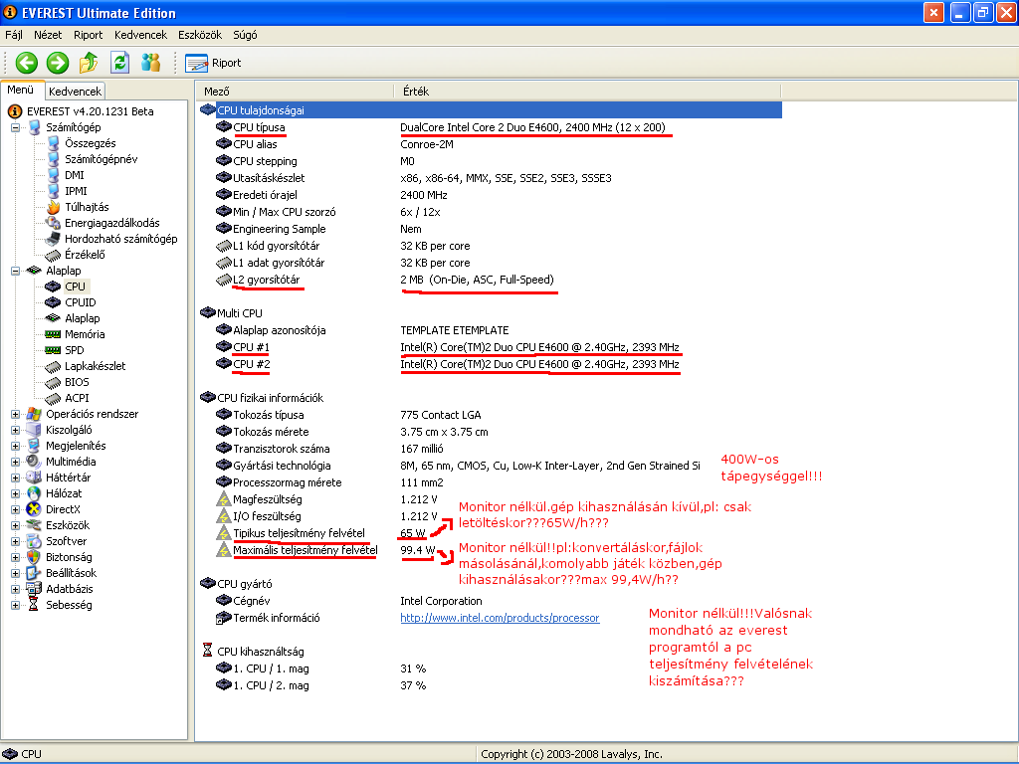The width and height of the screenshot is (1019, 764).
Task: Select the Összegzés tree item
Action: [90, 143]
